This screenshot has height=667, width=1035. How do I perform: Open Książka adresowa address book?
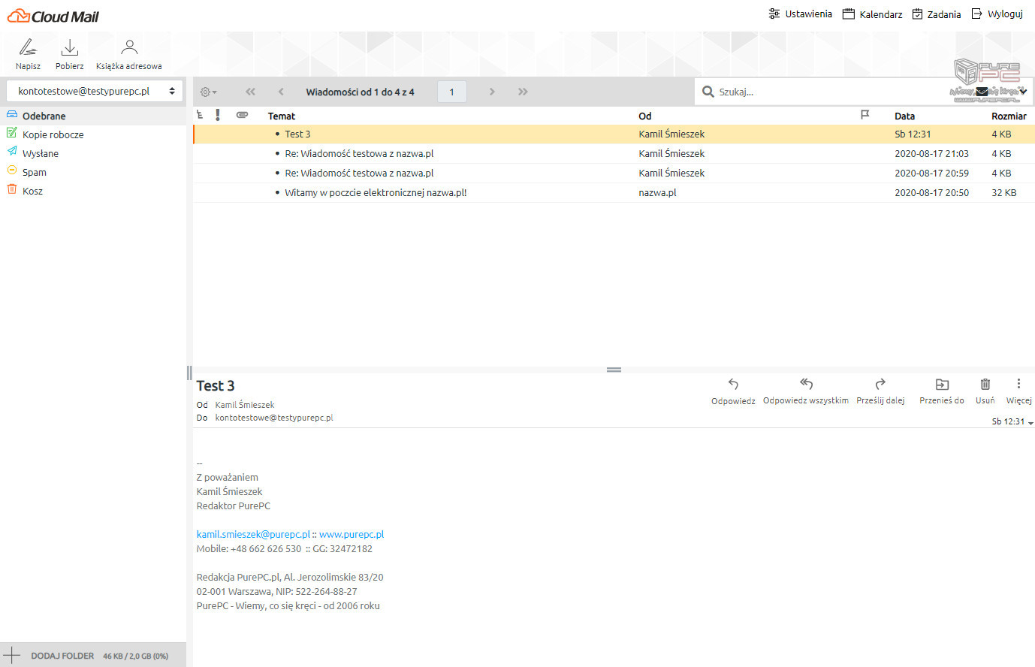(x=129, y=49)
